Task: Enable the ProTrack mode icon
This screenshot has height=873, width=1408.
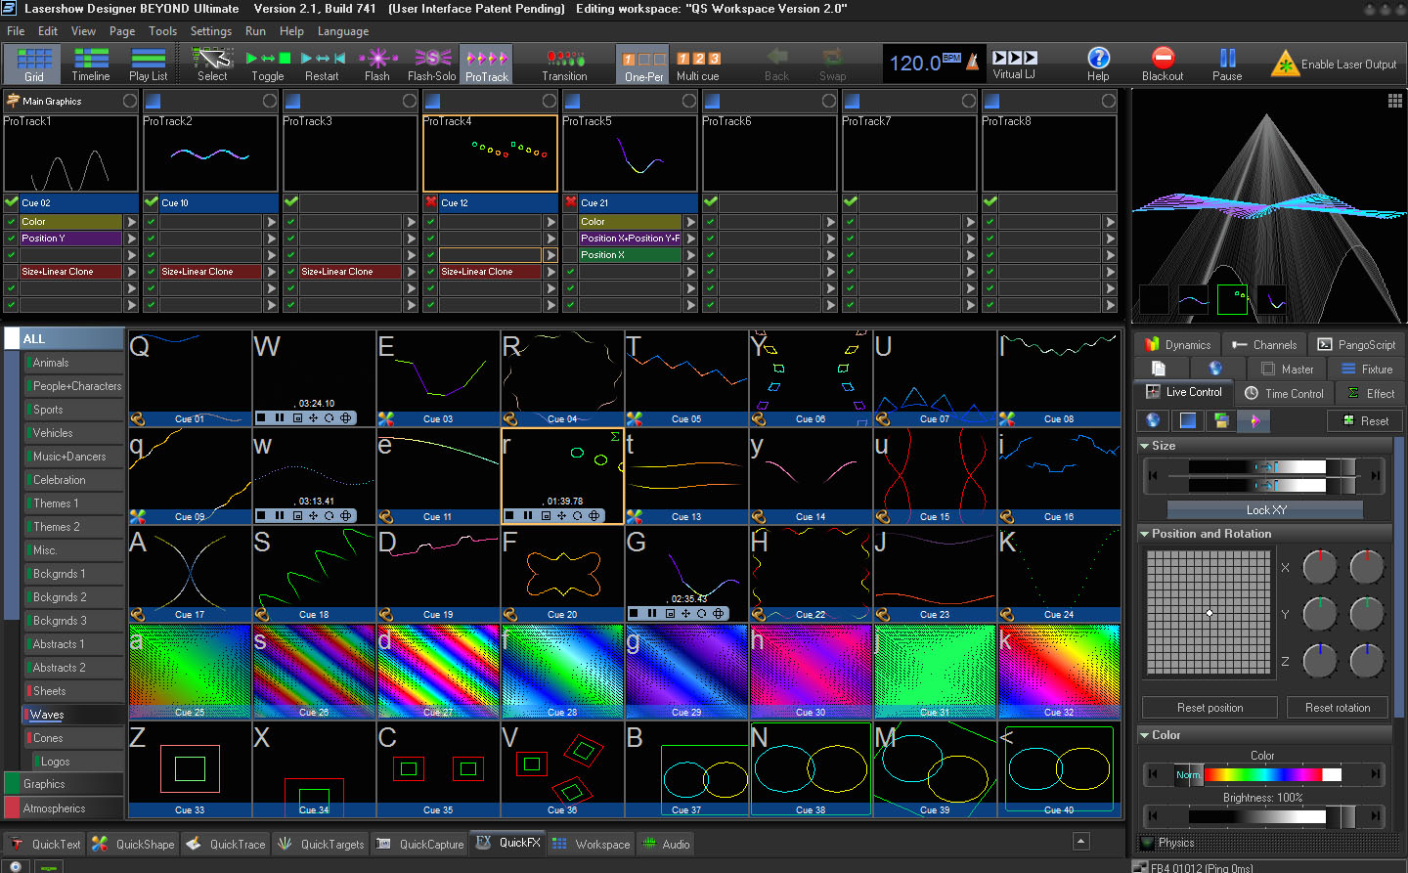Action: click(x=486, y=64)
